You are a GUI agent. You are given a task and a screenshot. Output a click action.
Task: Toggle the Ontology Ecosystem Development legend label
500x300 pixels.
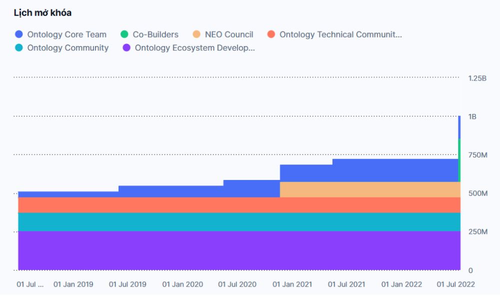pos(194,48)
